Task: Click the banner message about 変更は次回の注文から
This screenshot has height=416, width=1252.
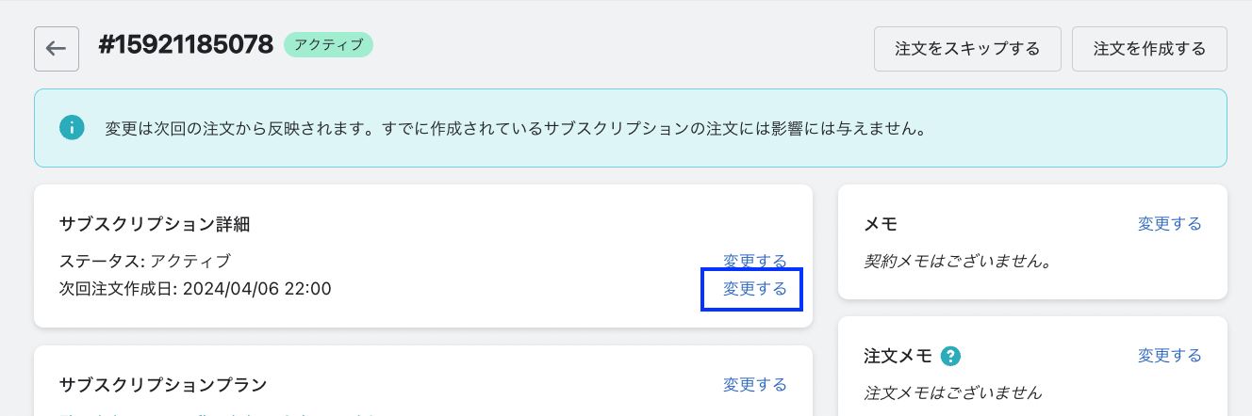Action: point(515,128)
